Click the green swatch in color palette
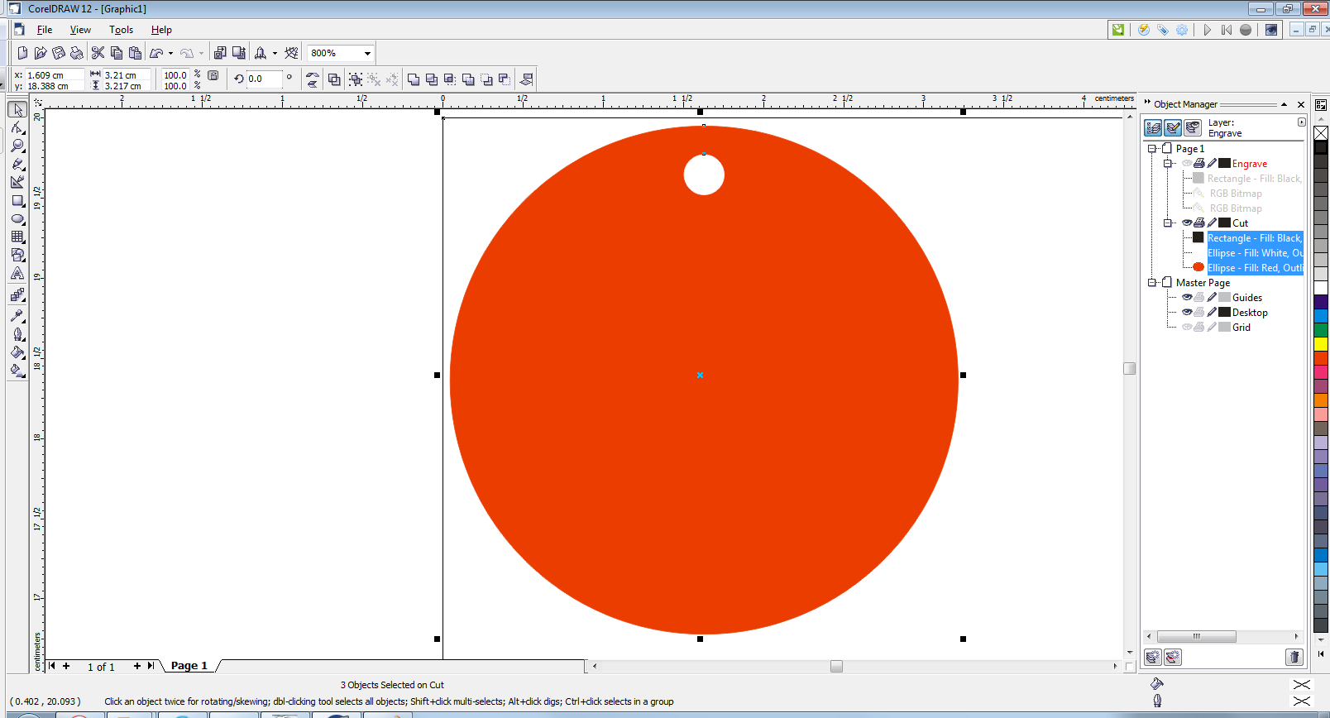This screenshot has width=1330, height=718. [x=1321, y=330]
